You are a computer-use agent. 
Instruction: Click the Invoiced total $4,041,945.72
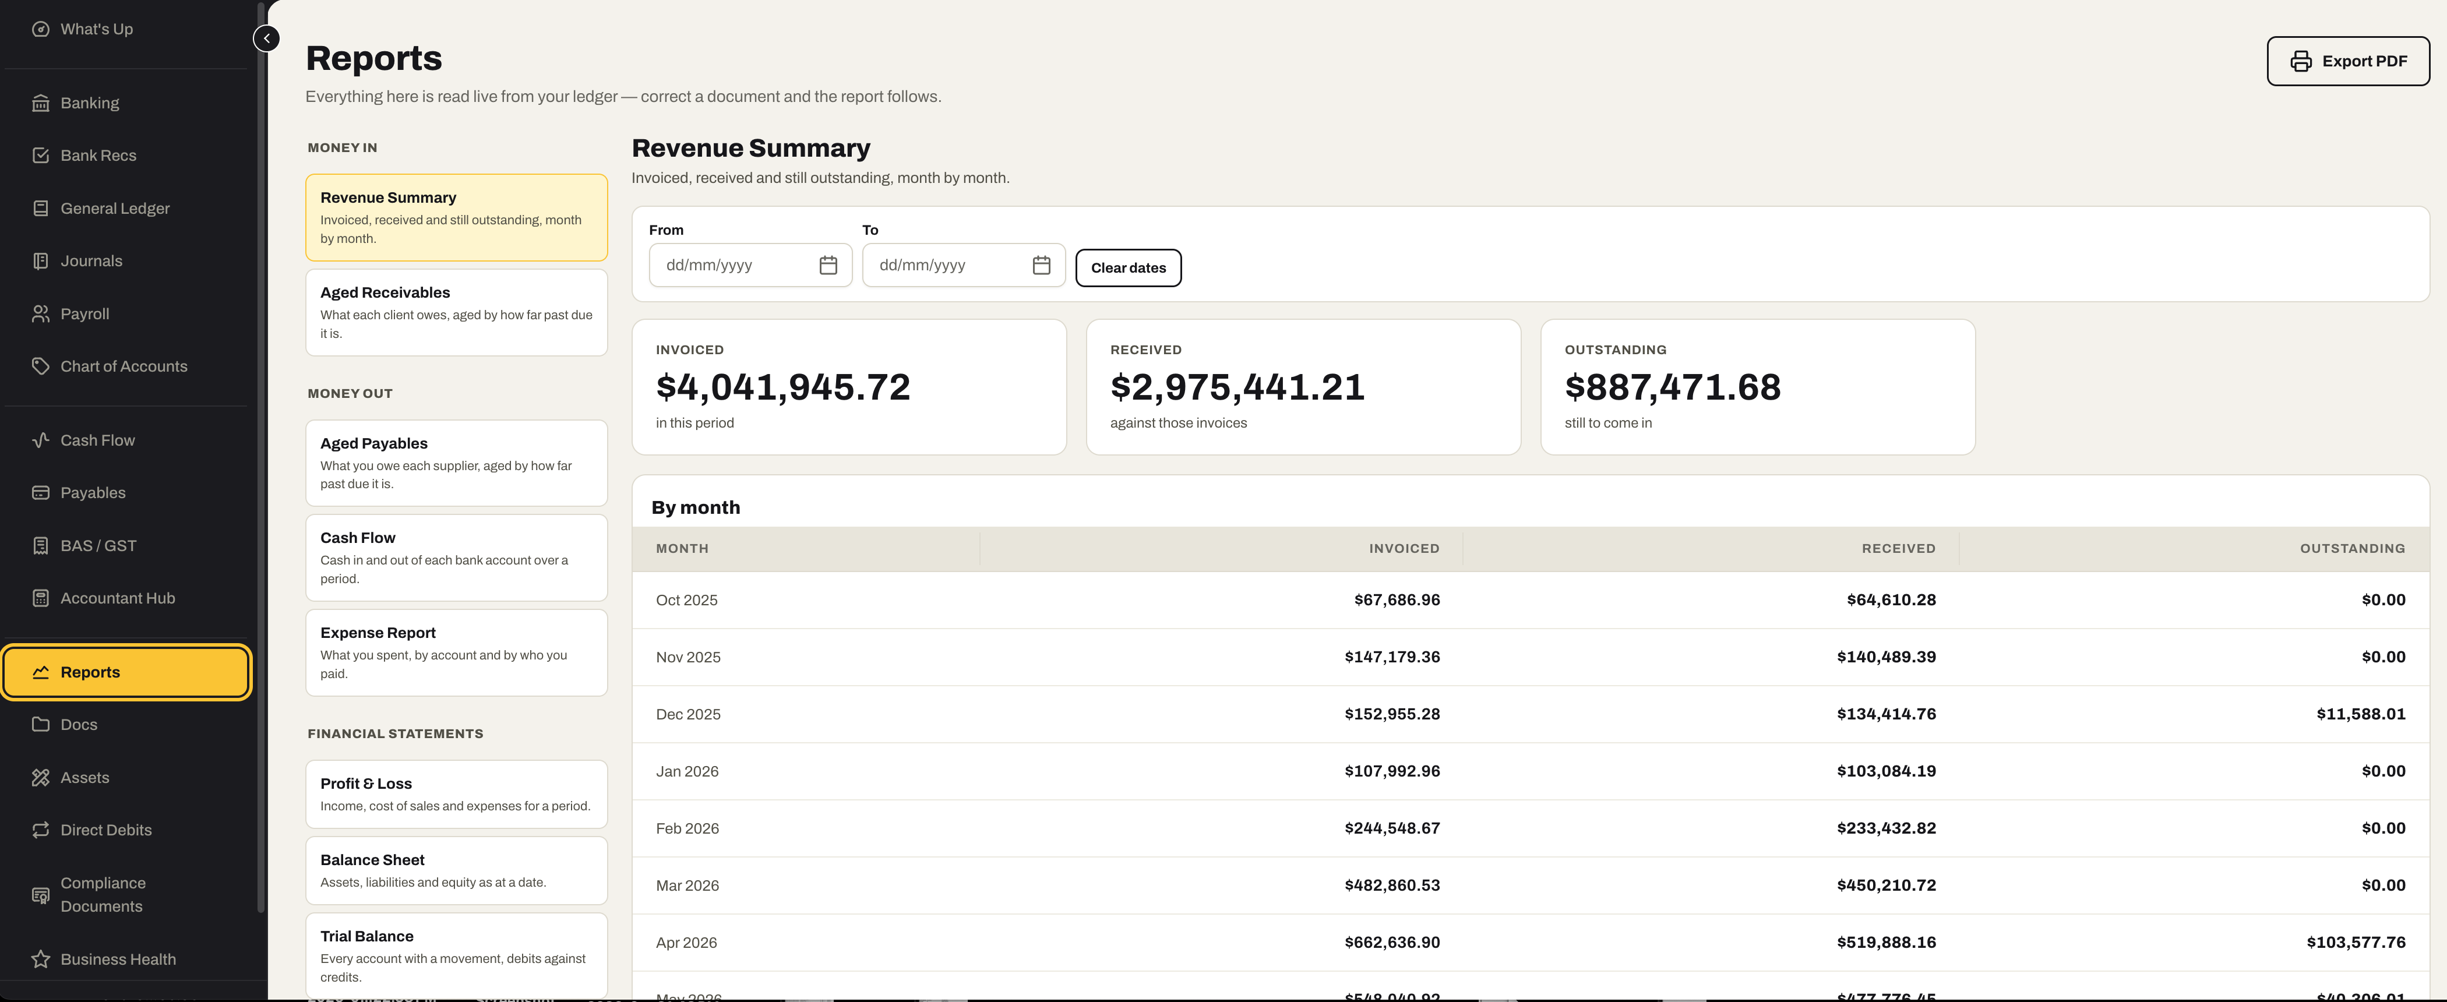[x=782, y=387]
